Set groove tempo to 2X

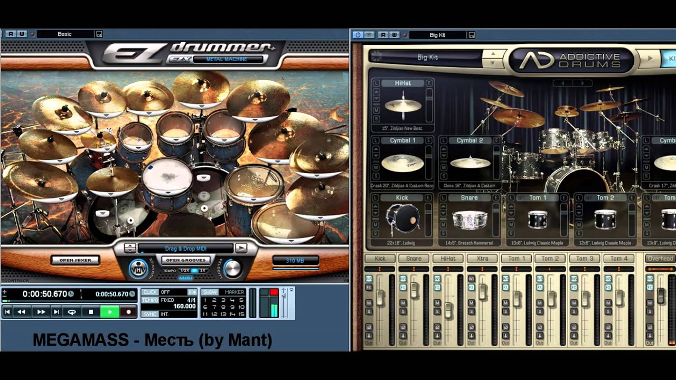click(202, 271)
